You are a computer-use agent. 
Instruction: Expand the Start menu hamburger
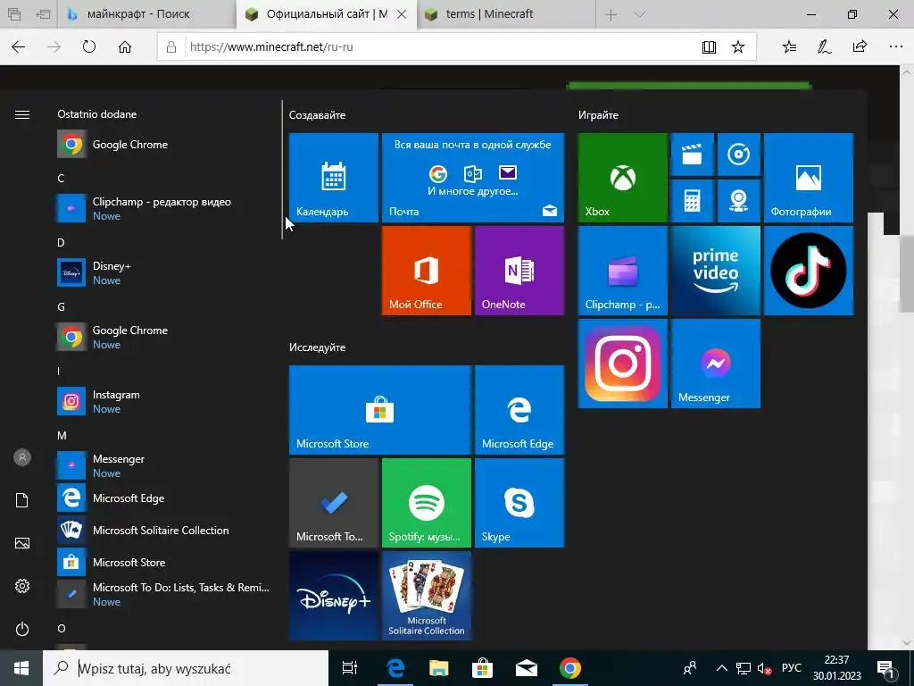22,114
